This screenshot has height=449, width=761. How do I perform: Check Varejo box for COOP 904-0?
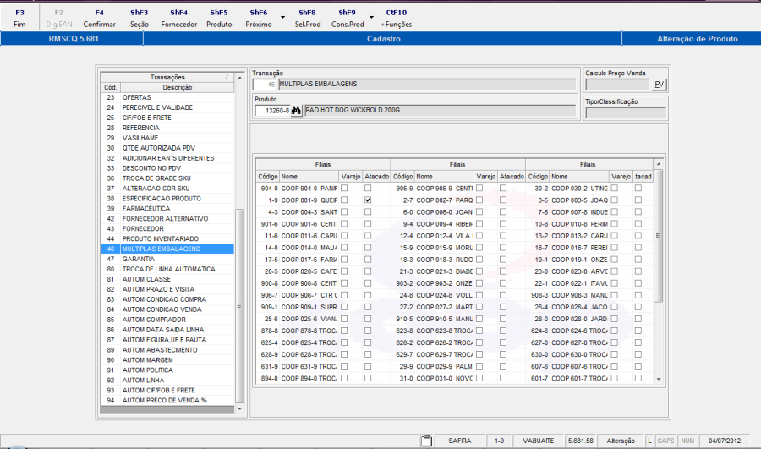click(x=344, y=188)
